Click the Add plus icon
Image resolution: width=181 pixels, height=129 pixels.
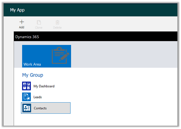click(x=21, y=22)
